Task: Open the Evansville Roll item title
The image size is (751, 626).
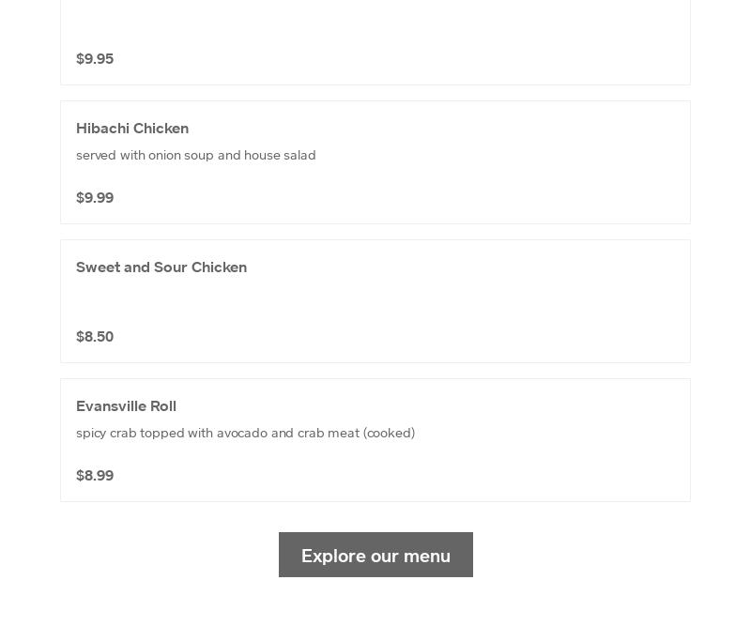Action: [x=126, y=406]
